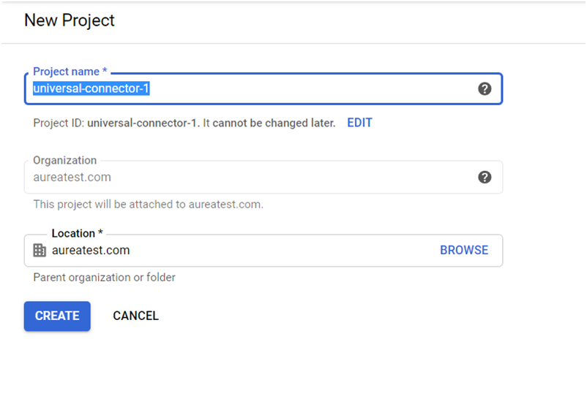Click the Organization field showing aureatest.com
Image resolution: width=587 pixels, height=396 pixels.
[x=263, y=177]
